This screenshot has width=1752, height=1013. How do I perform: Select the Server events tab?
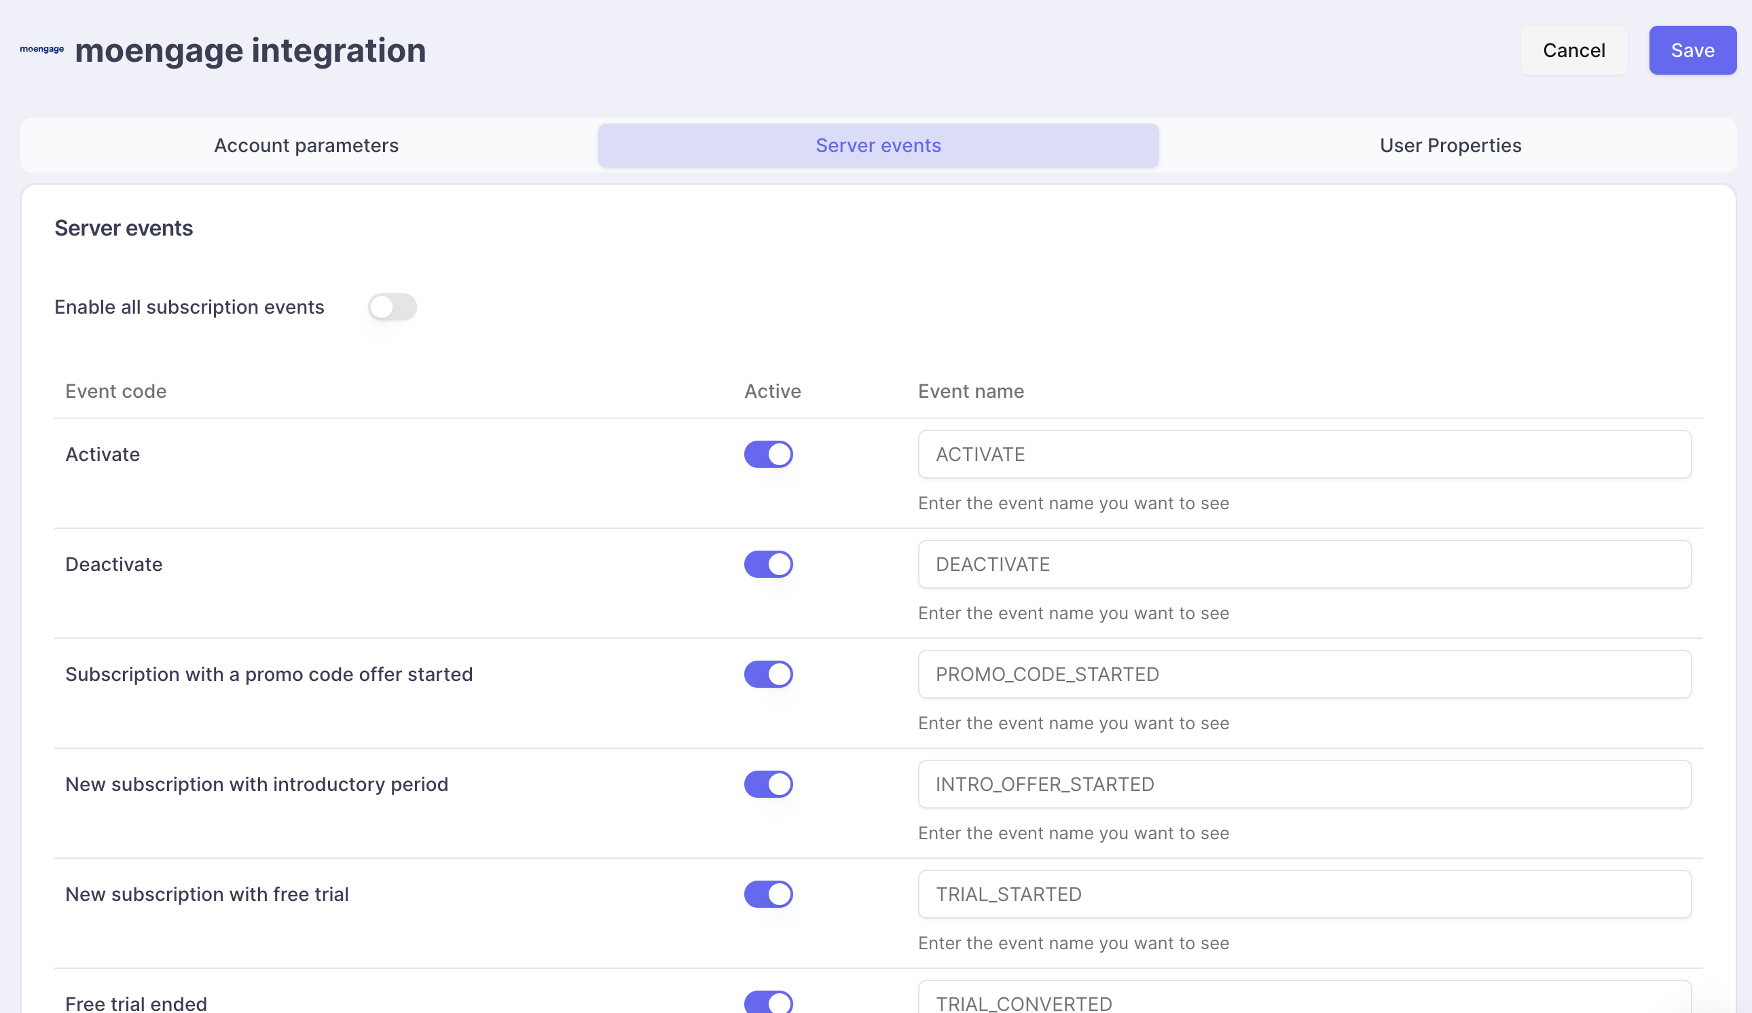878,145
